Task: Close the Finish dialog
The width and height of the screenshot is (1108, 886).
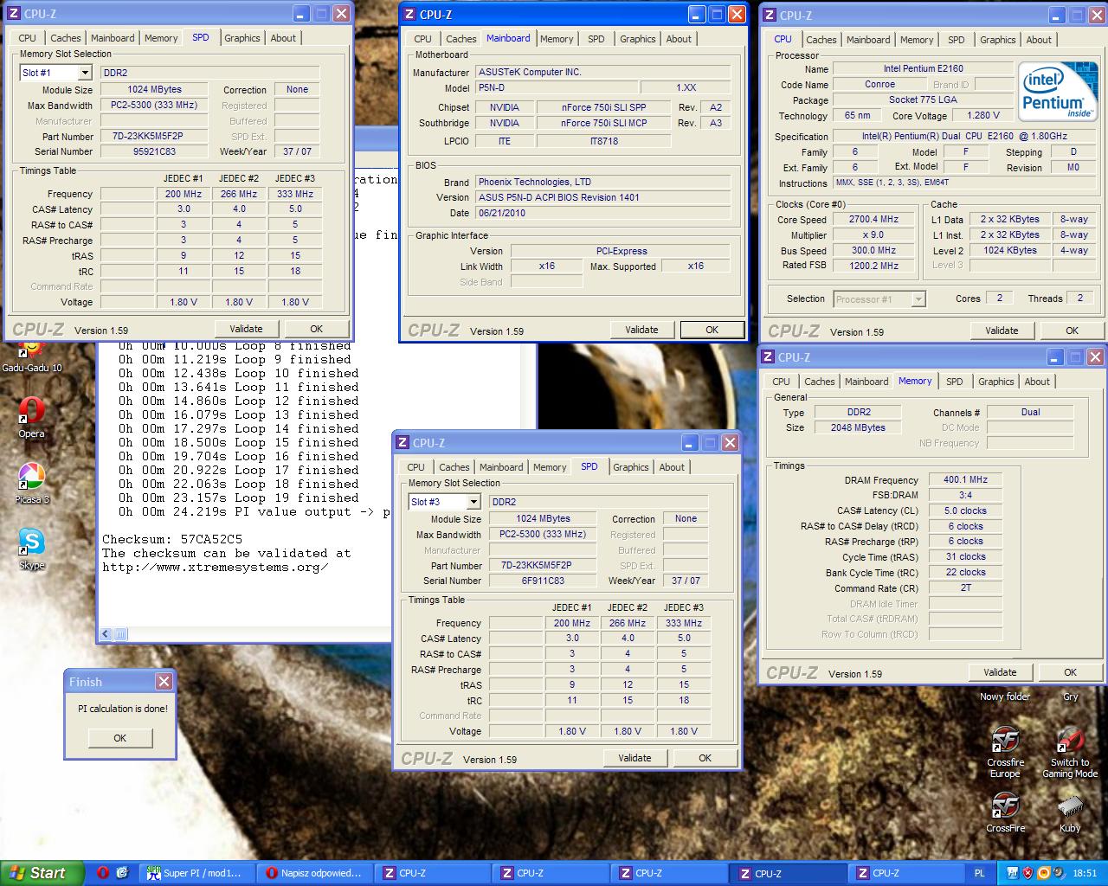Action: pyautogui.click(x=164, y=682)
